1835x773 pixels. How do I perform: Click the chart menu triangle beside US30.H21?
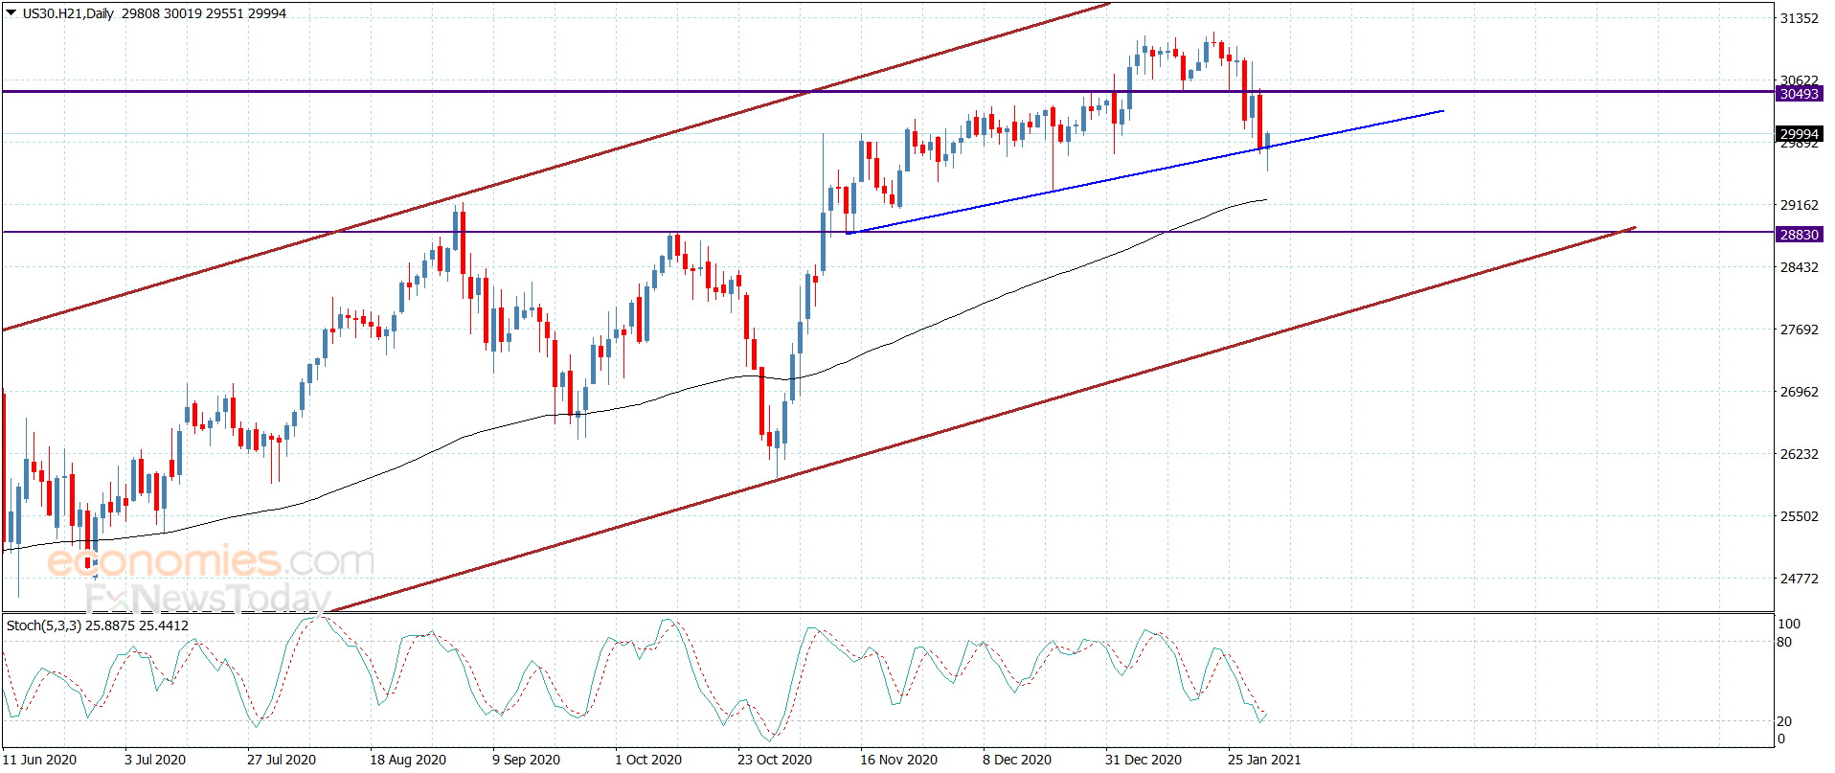click(11, 13)
